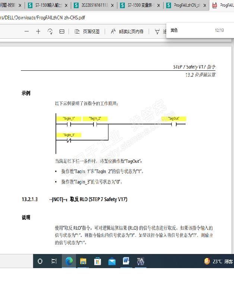
Task: Close the S7-1500 变量表 tab
Action: coord(159,6)
